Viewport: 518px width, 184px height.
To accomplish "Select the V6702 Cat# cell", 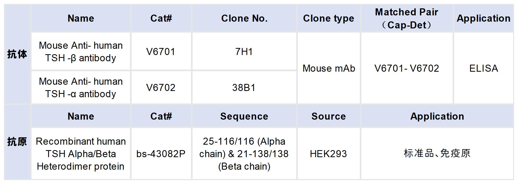I will tap(161, 88).
